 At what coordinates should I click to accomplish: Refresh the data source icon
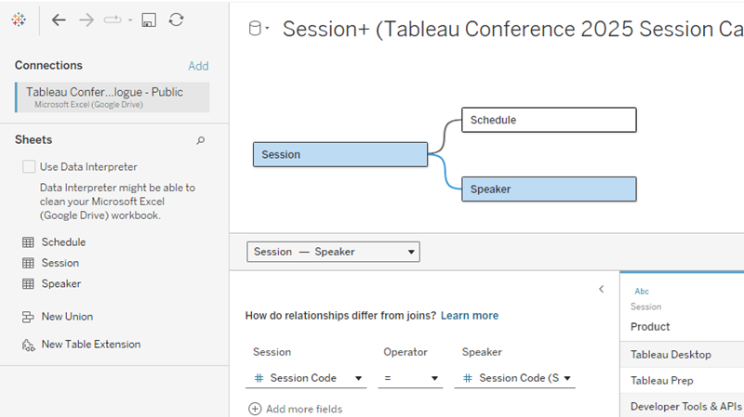tap(176, 20)
